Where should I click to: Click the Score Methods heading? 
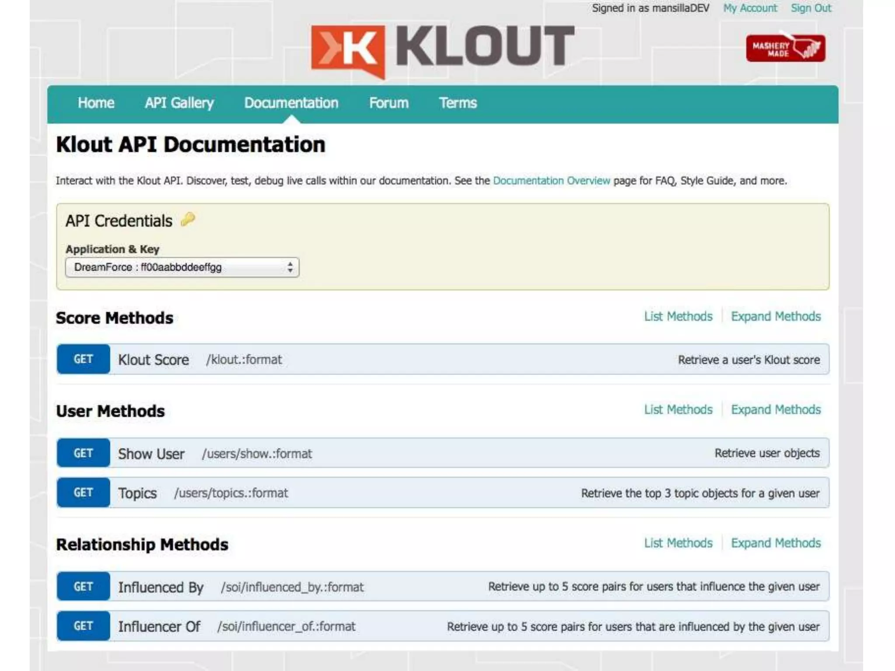114,318
